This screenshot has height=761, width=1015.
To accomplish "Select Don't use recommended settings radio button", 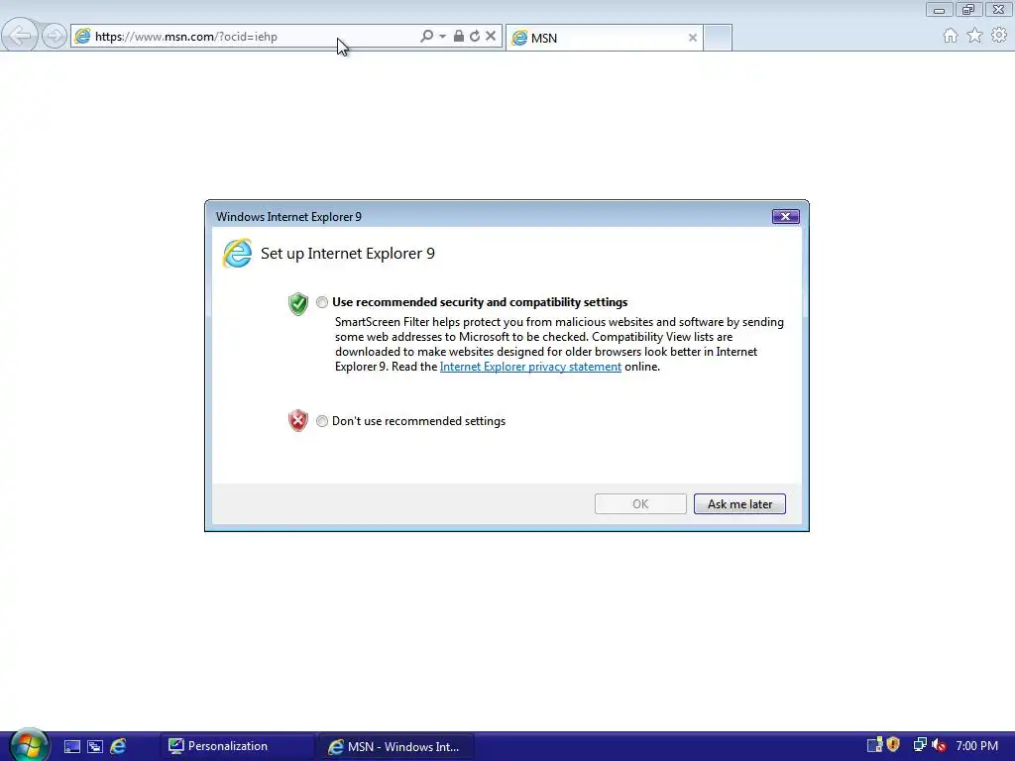I will [x=322, y=421].
